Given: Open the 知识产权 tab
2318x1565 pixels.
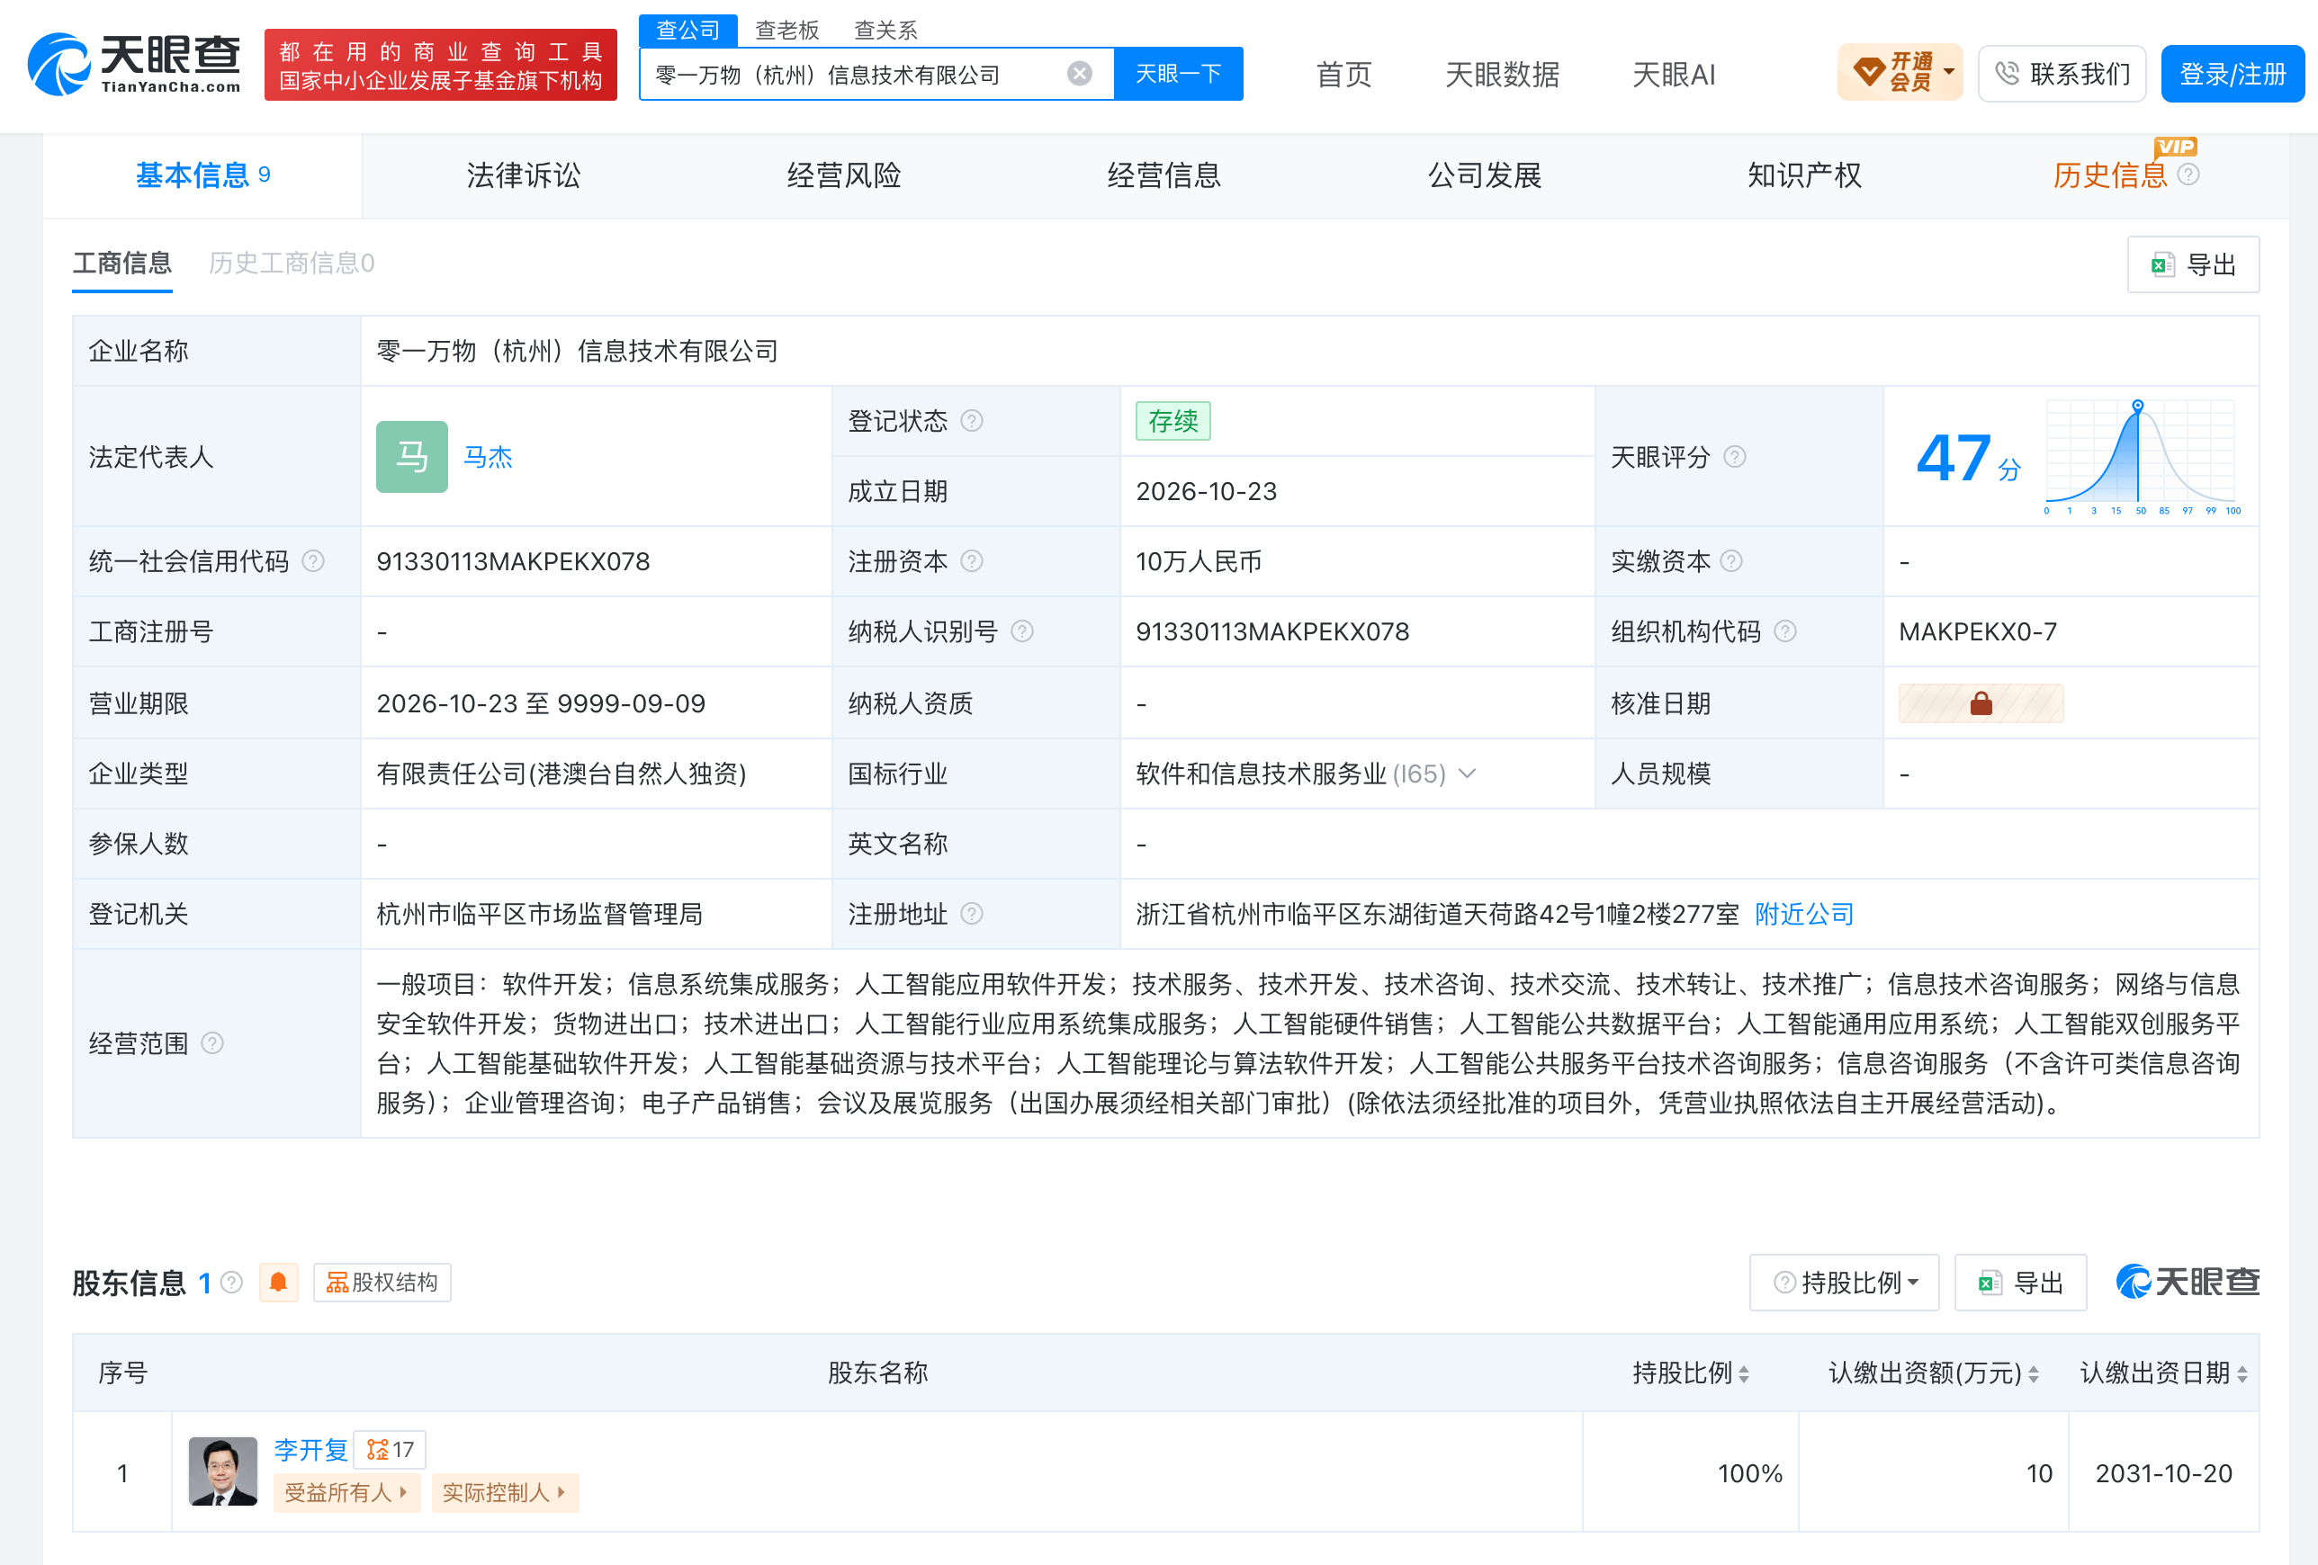Looking at the screenshot, I should [x=1804, y=175].
